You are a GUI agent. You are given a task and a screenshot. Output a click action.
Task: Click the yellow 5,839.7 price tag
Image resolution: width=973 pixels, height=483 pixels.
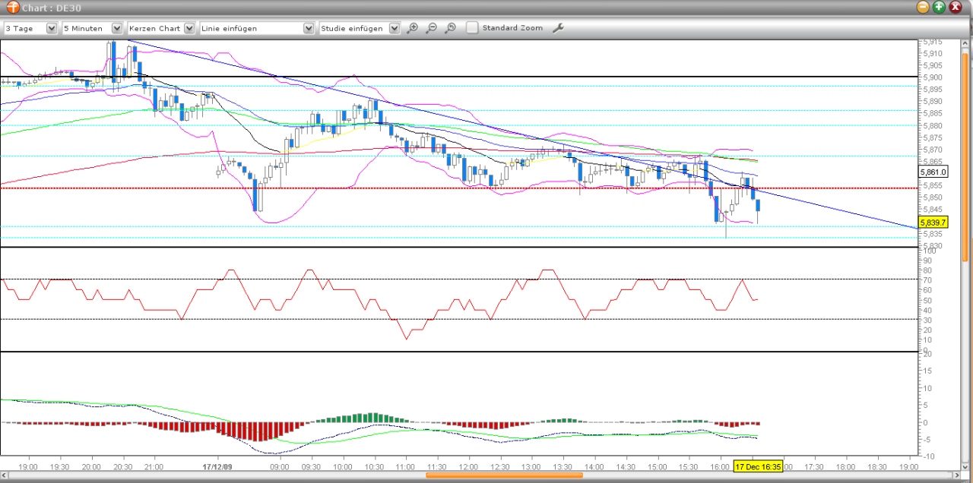pos(932,223)
